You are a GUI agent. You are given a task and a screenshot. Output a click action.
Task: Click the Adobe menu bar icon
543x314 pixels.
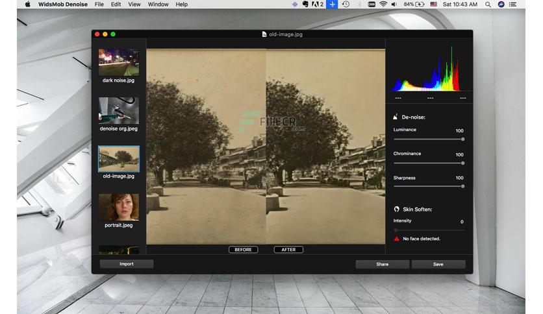click(318, 4)
